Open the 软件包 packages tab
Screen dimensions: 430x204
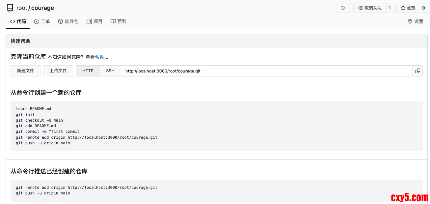click(68, 21)
